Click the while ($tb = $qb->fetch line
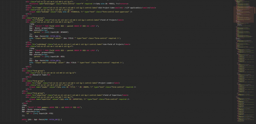 [42, 119]
